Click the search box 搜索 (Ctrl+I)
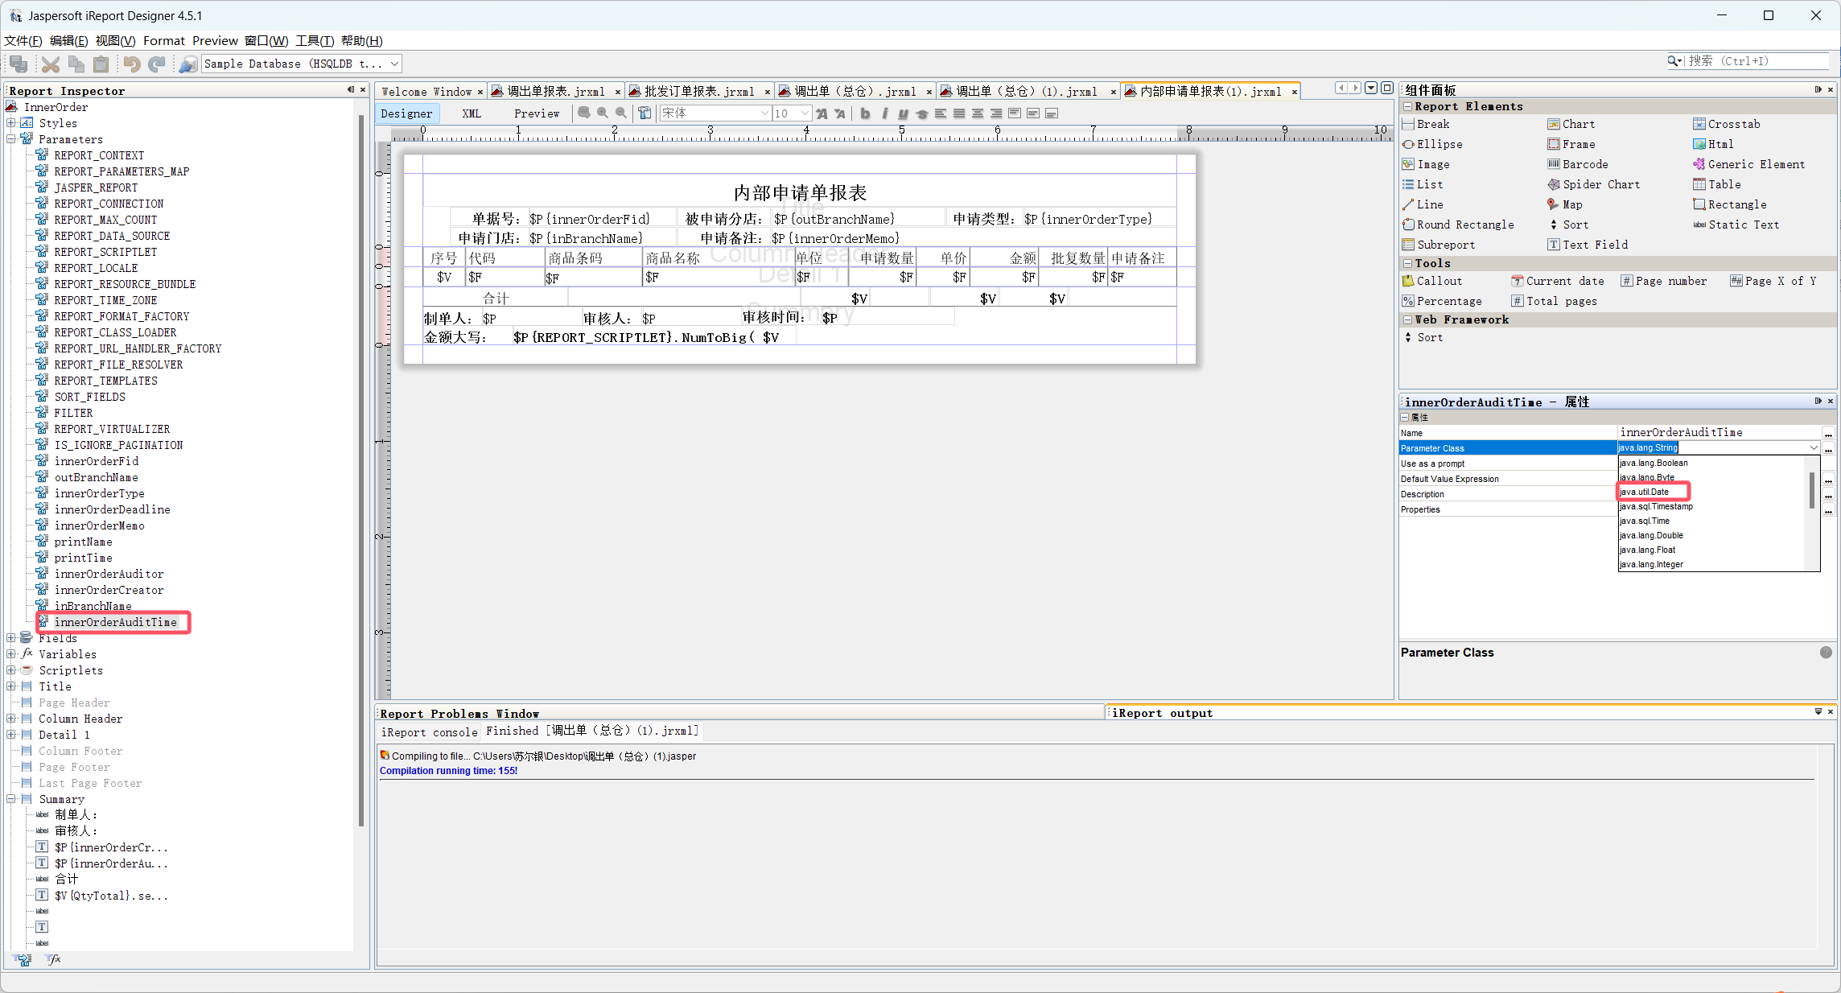1841x993 pixels. [1757, 61]
